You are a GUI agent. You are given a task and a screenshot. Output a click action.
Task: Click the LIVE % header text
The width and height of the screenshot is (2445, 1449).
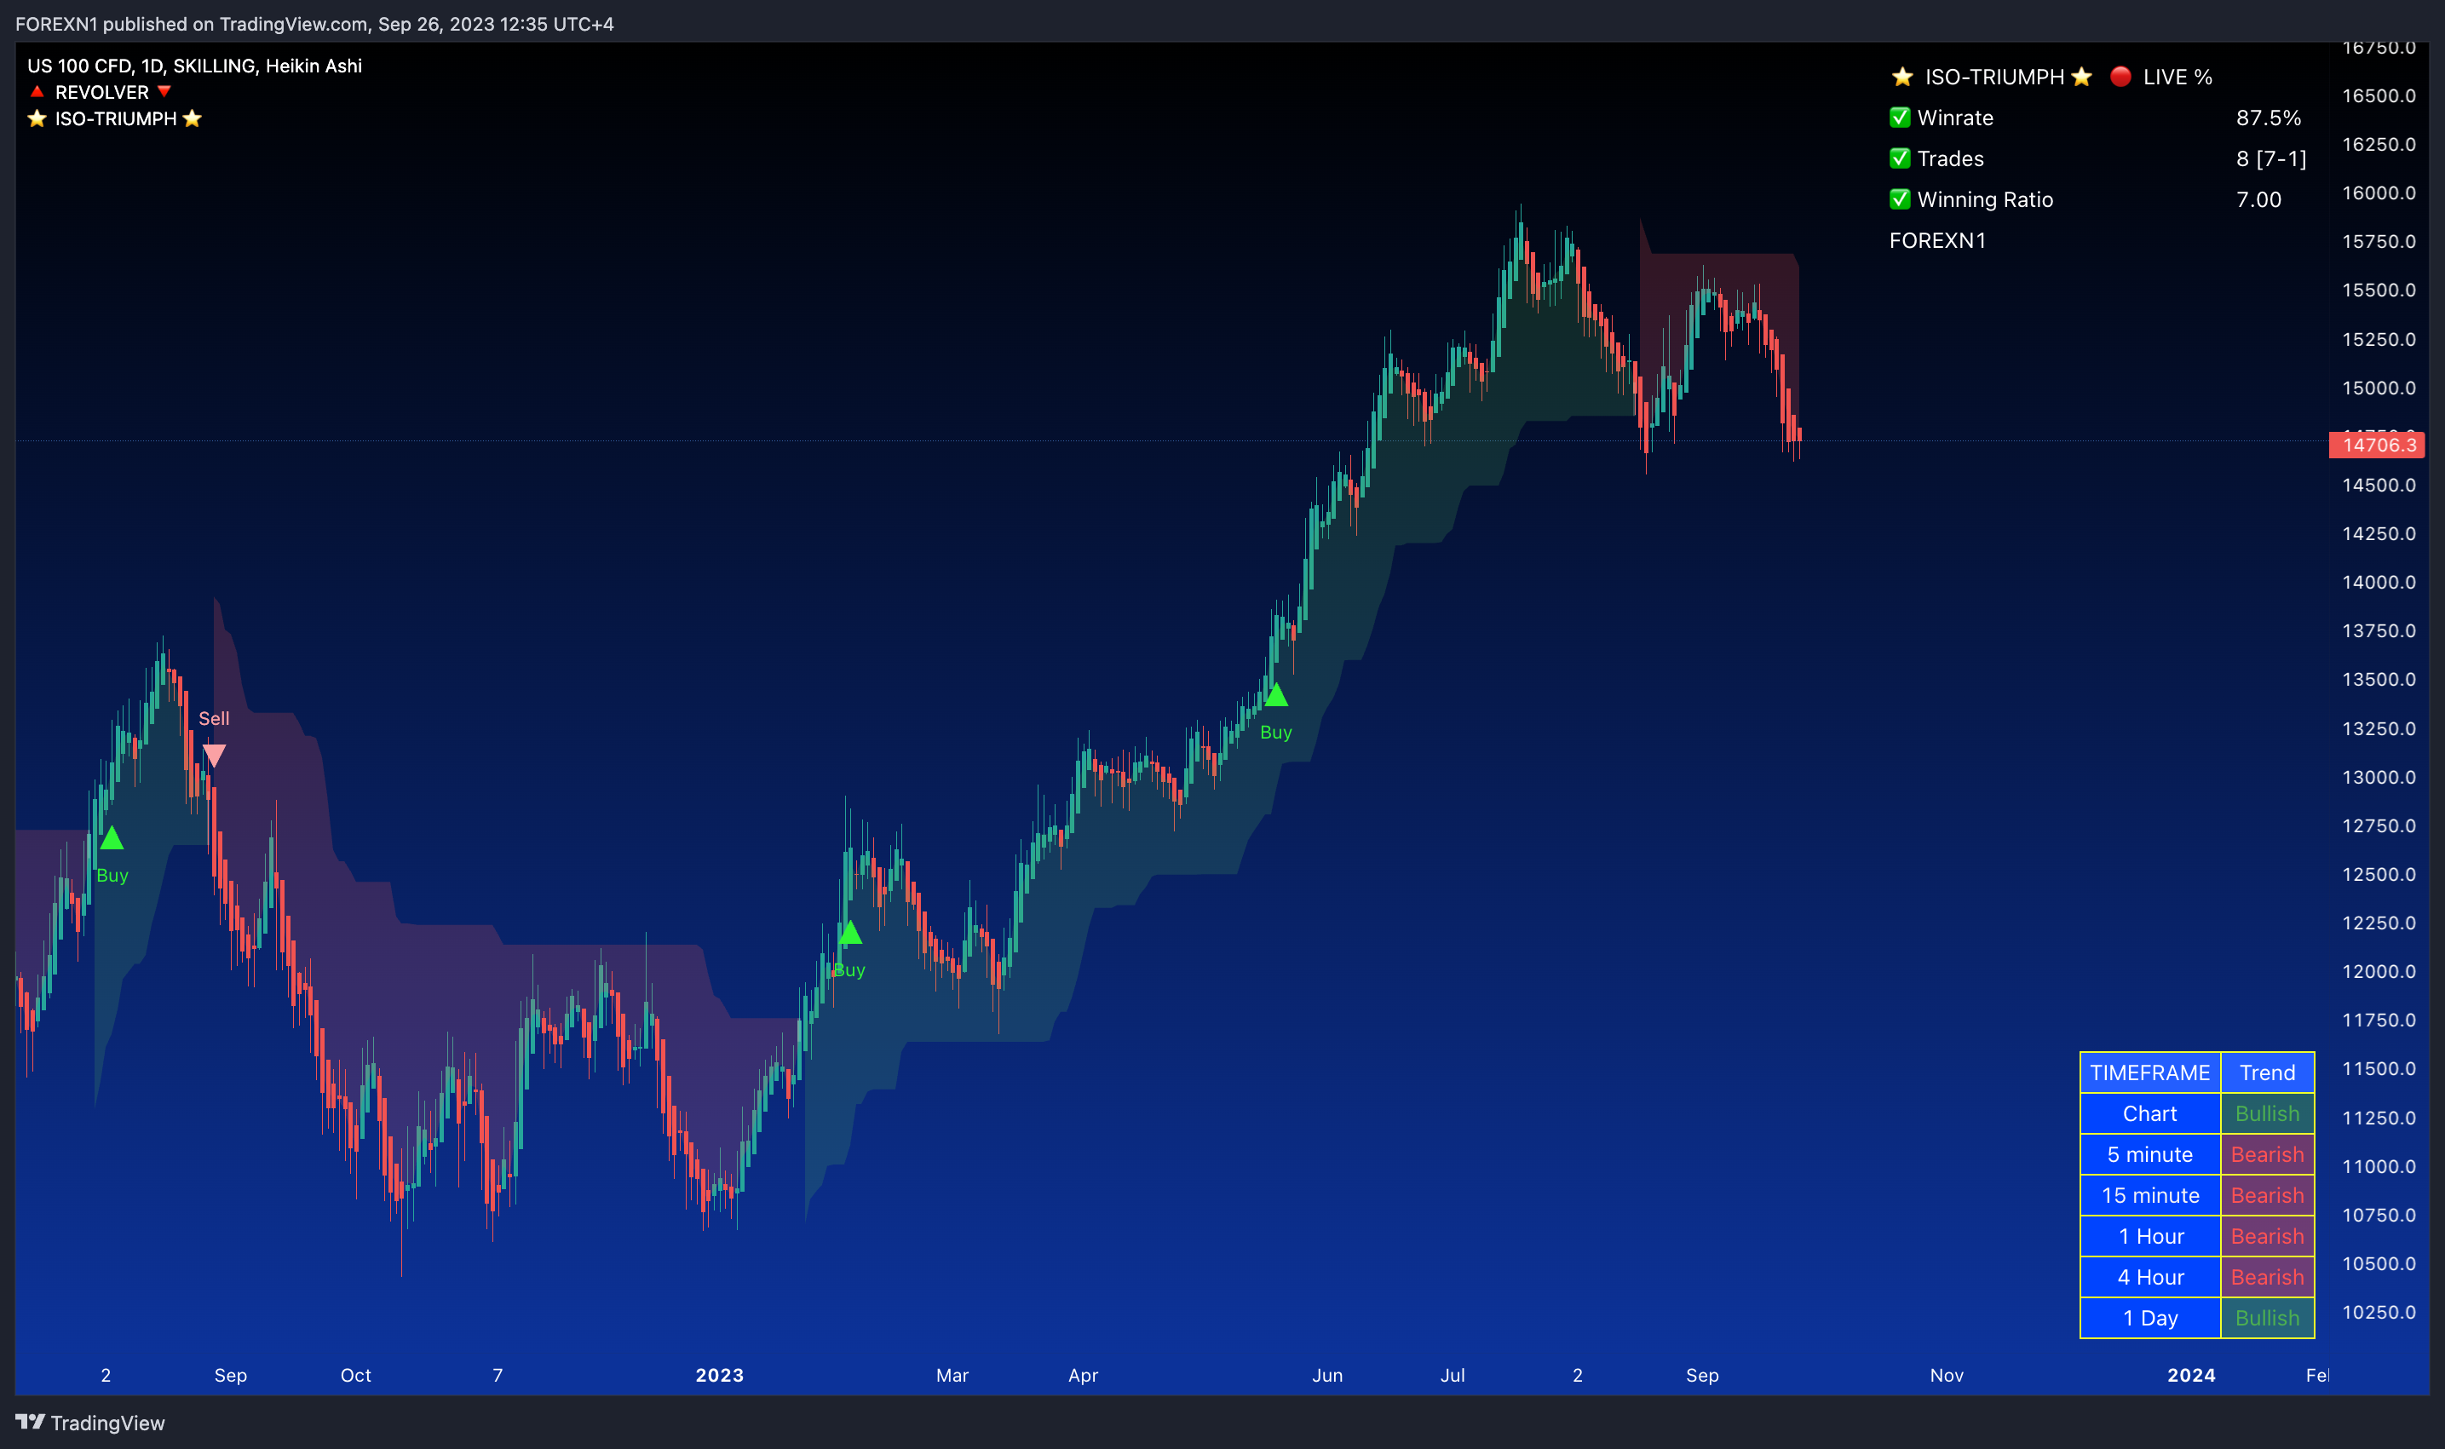(2177, 76)
